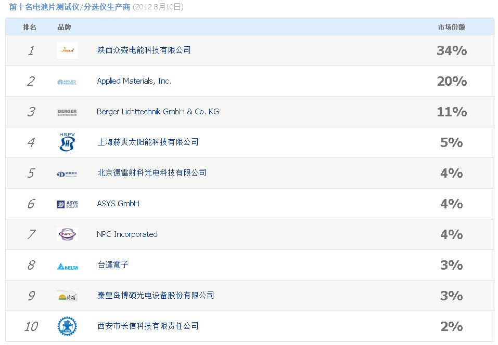This screenshot has width=498, height=345.
Task: Open Berger Lichttechnik GmbH & Co. KG link
Action: click(158, 112)
